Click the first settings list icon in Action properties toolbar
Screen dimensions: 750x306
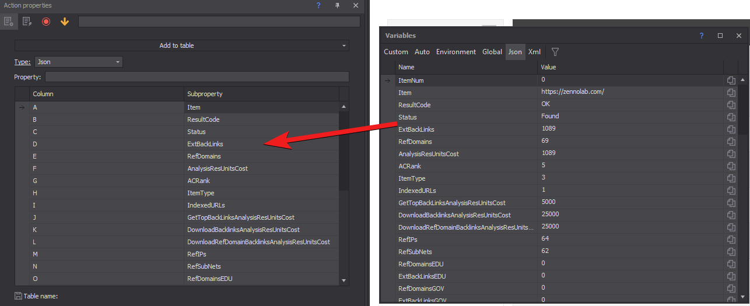(9, 22)
